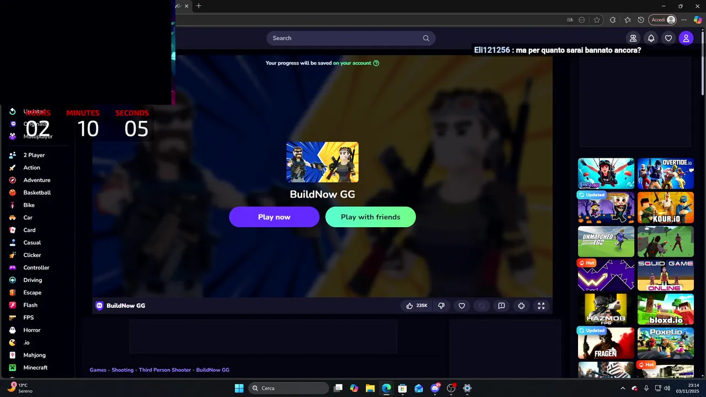Screen dimensions: 706x397
Task: Open browser Settings and more menu
Action: click(684, 20)
